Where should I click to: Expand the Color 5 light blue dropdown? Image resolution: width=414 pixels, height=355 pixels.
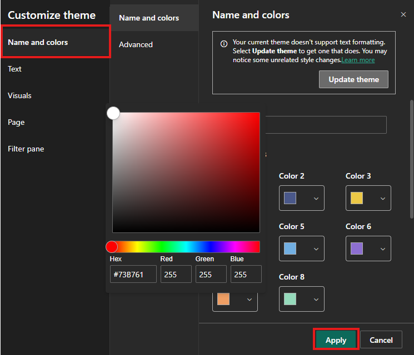point(301,248)
